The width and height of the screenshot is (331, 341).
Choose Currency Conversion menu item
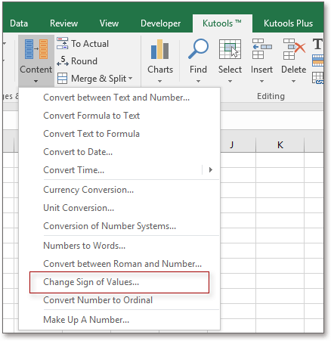click(119, 190)
